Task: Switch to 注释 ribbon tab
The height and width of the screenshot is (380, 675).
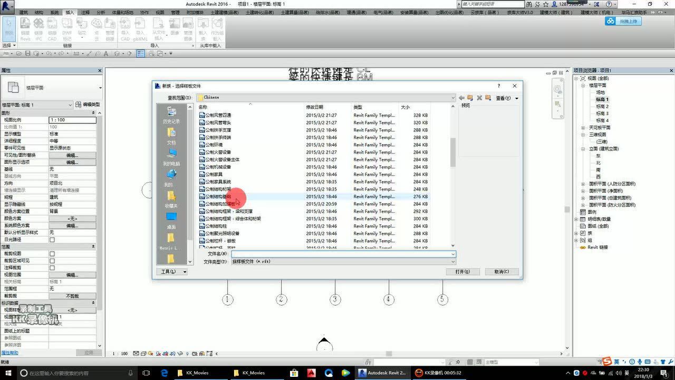Action: 85,12
